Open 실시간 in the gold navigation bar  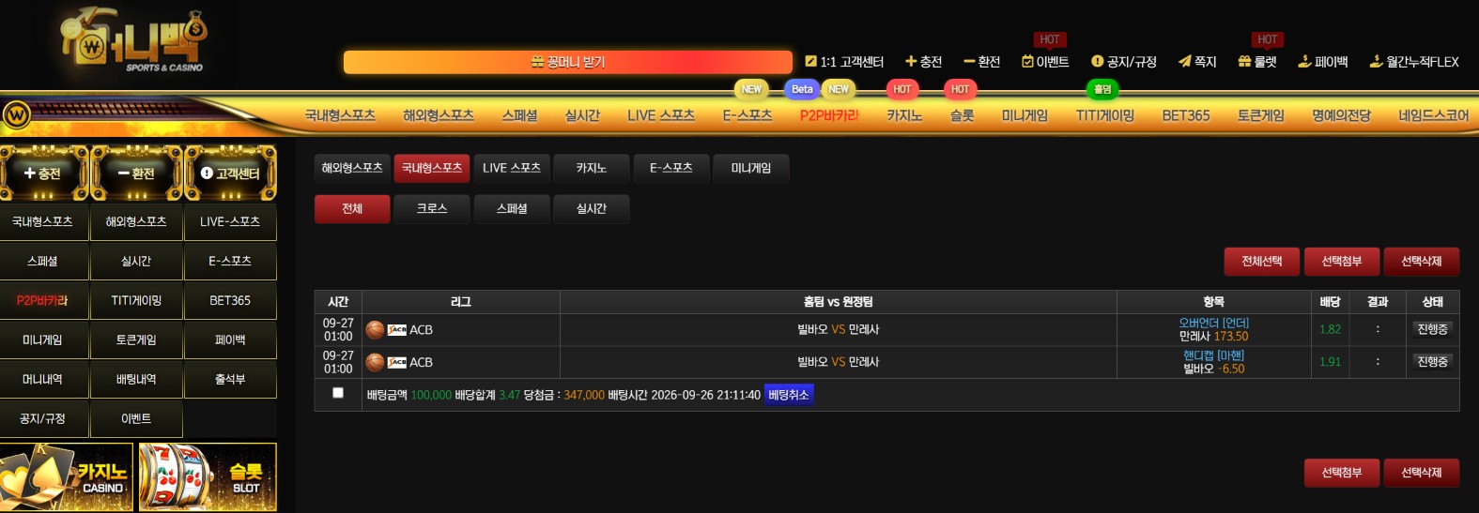(582, 115)
